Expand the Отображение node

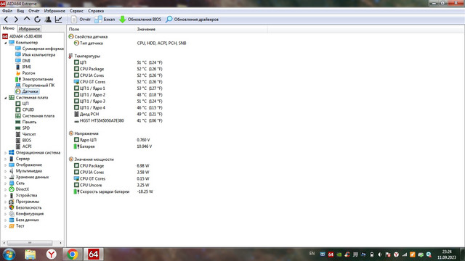(x=5, y=165)
